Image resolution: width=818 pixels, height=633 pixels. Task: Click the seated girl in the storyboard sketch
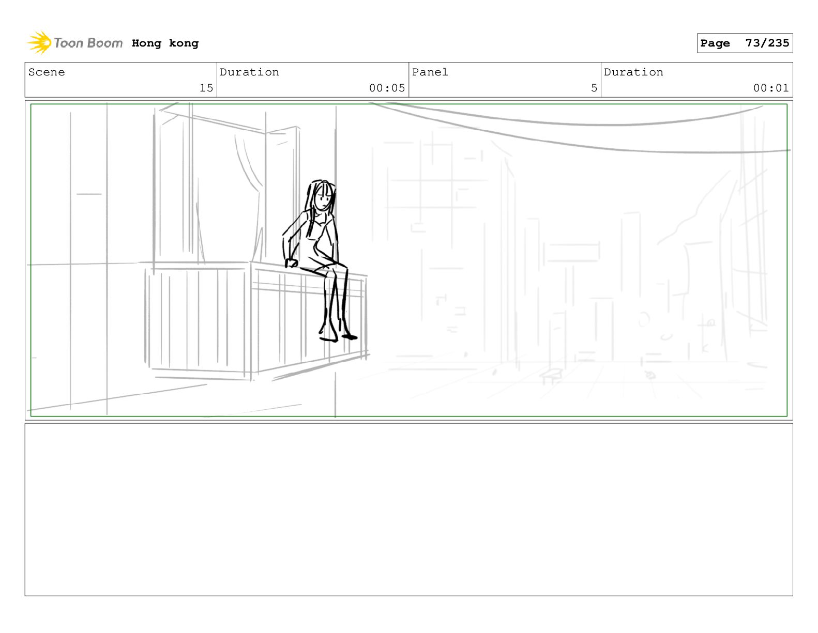pyautogui.click(x=319, y=261)
